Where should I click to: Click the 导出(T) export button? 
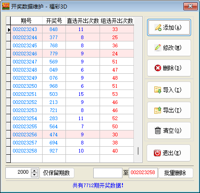tap(169, 110)
